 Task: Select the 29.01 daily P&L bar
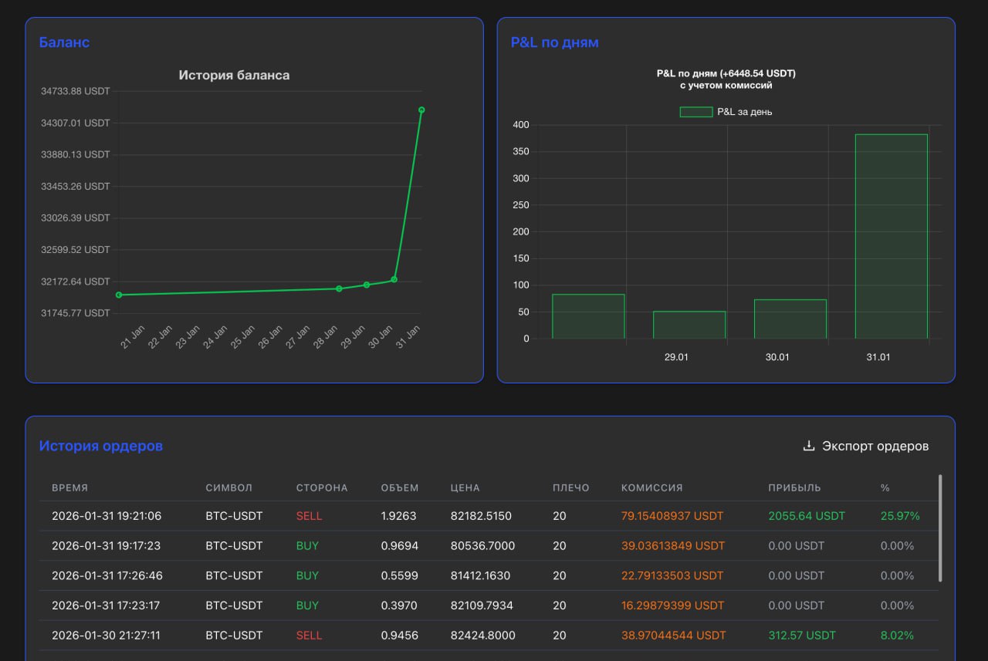689,325
